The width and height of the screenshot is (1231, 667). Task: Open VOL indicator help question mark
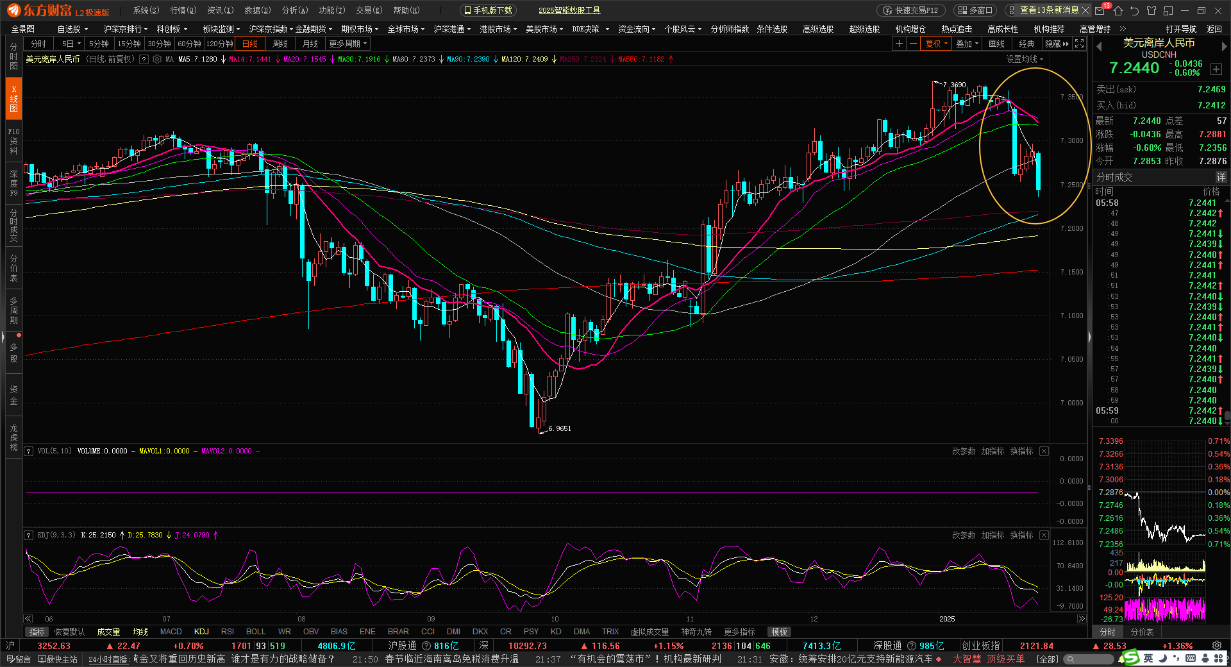[x=29, y=452]
